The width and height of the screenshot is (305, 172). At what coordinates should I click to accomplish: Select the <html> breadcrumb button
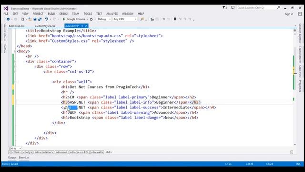pyautogui.click(x=16, y=152)
